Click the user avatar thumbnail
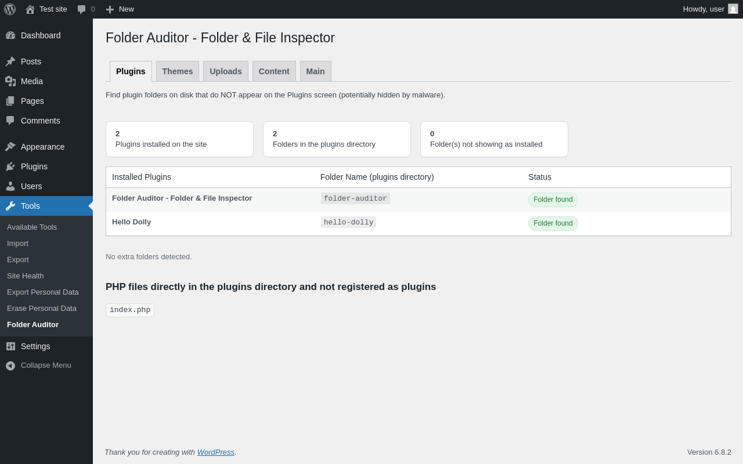Viewport: 743px width, 464px height. click(x=733, y=9)
